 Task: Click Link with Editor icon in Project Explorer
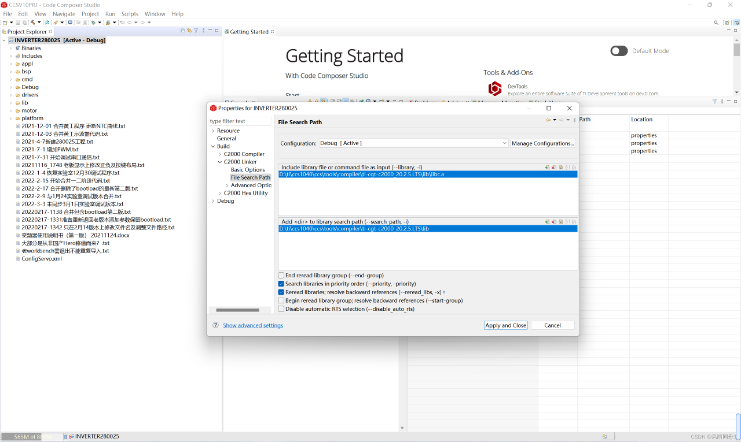[x=189, y=31]
